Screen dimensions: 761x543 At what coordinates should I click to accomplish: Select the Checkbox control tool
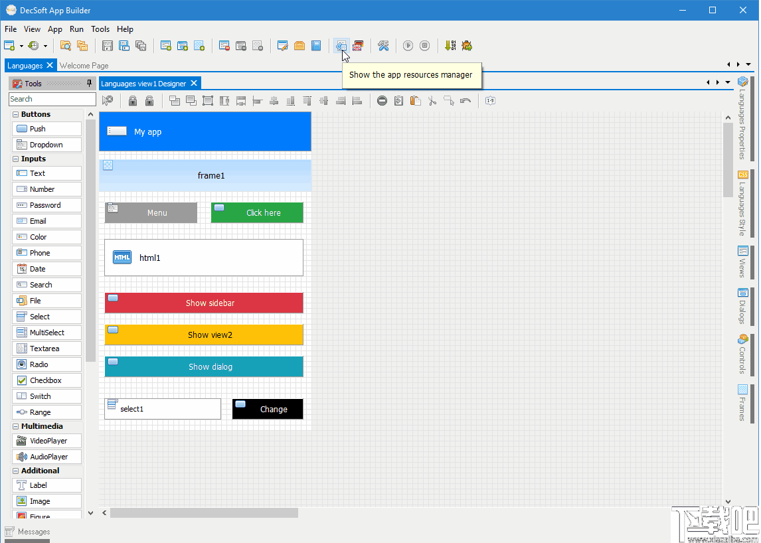[46, 380]
